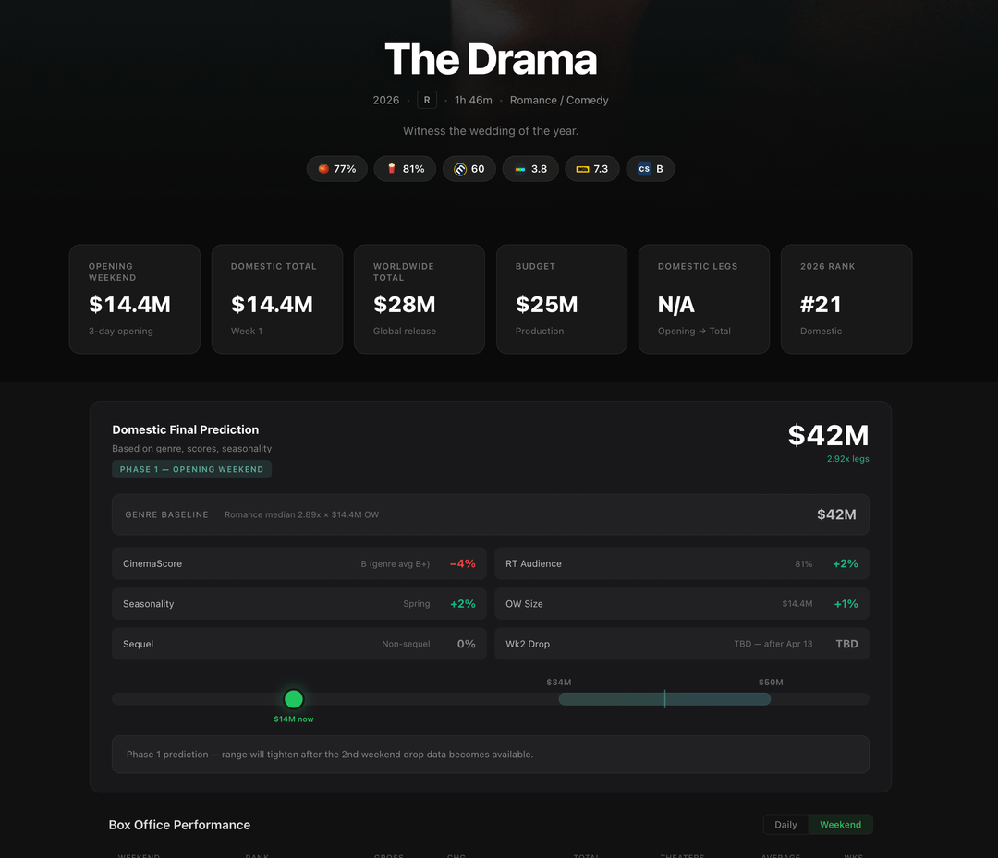Click the popcorn audience score 81% badge
The height and width of the screenshot is (858, 998).
[x=405, y=169]
